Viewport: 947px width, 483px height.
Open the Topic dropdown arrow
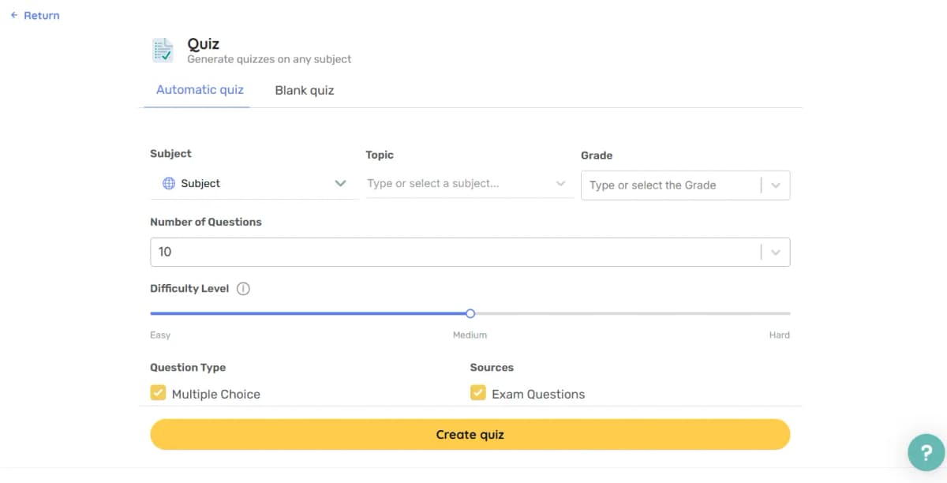(560, 184)
